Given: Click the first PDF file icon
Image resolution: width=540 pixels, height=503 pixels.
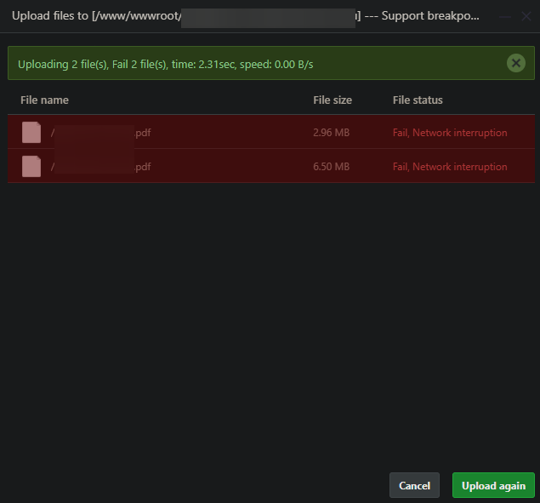Looking at the screenshot, I should (31, 133).
